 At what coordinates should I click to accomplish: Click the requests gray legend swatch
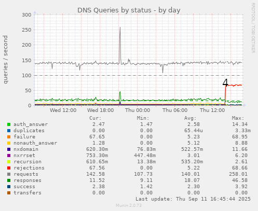point(9,174)
